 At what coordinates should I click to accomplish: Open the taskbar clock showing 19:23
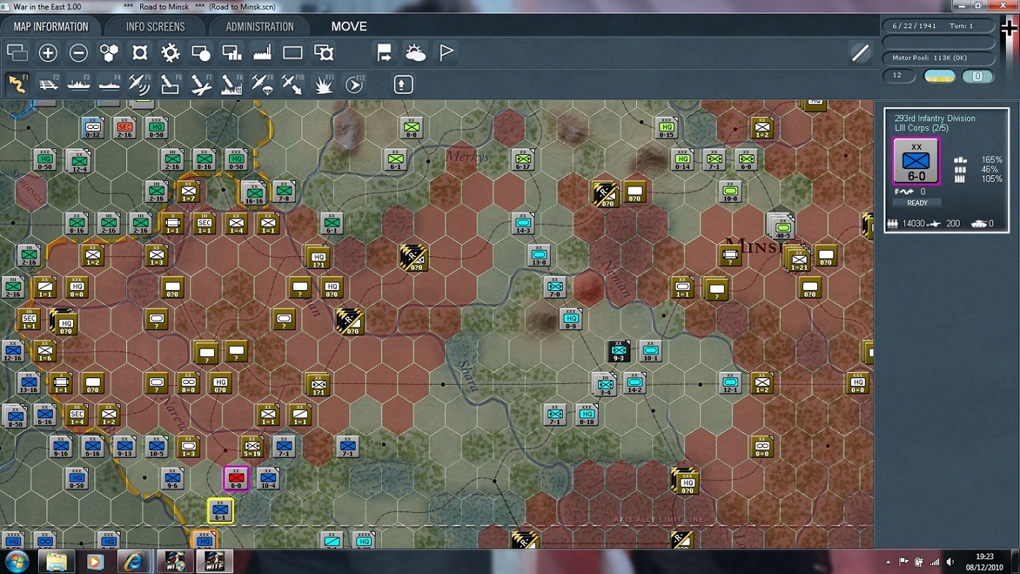click(985, 561)
